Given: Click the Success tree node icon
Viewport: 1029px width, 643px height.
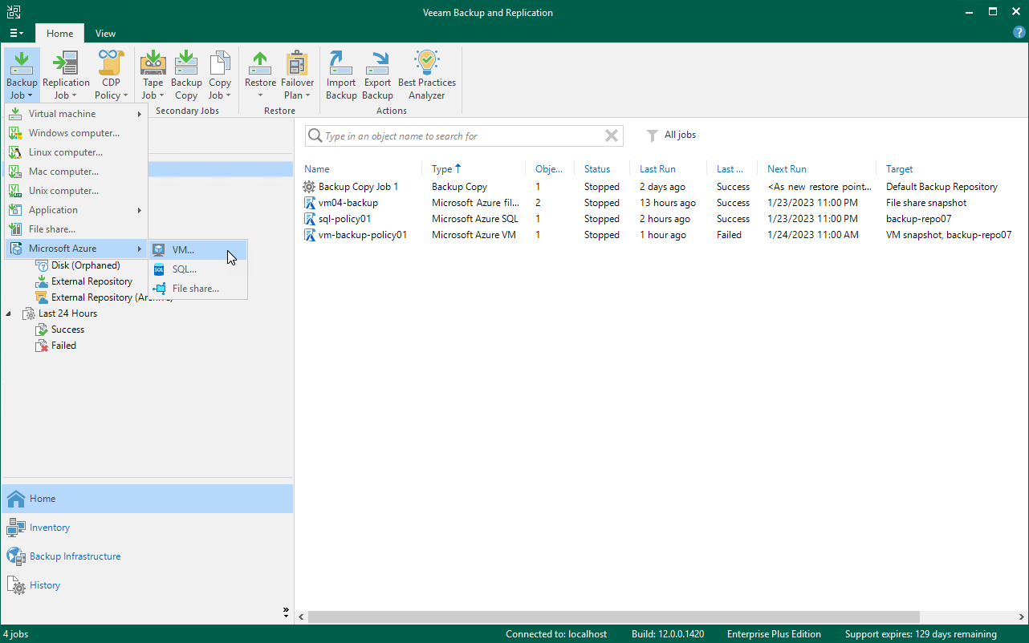Looking at the screenshot, I should pyautogui.click(x=42, y=330).
